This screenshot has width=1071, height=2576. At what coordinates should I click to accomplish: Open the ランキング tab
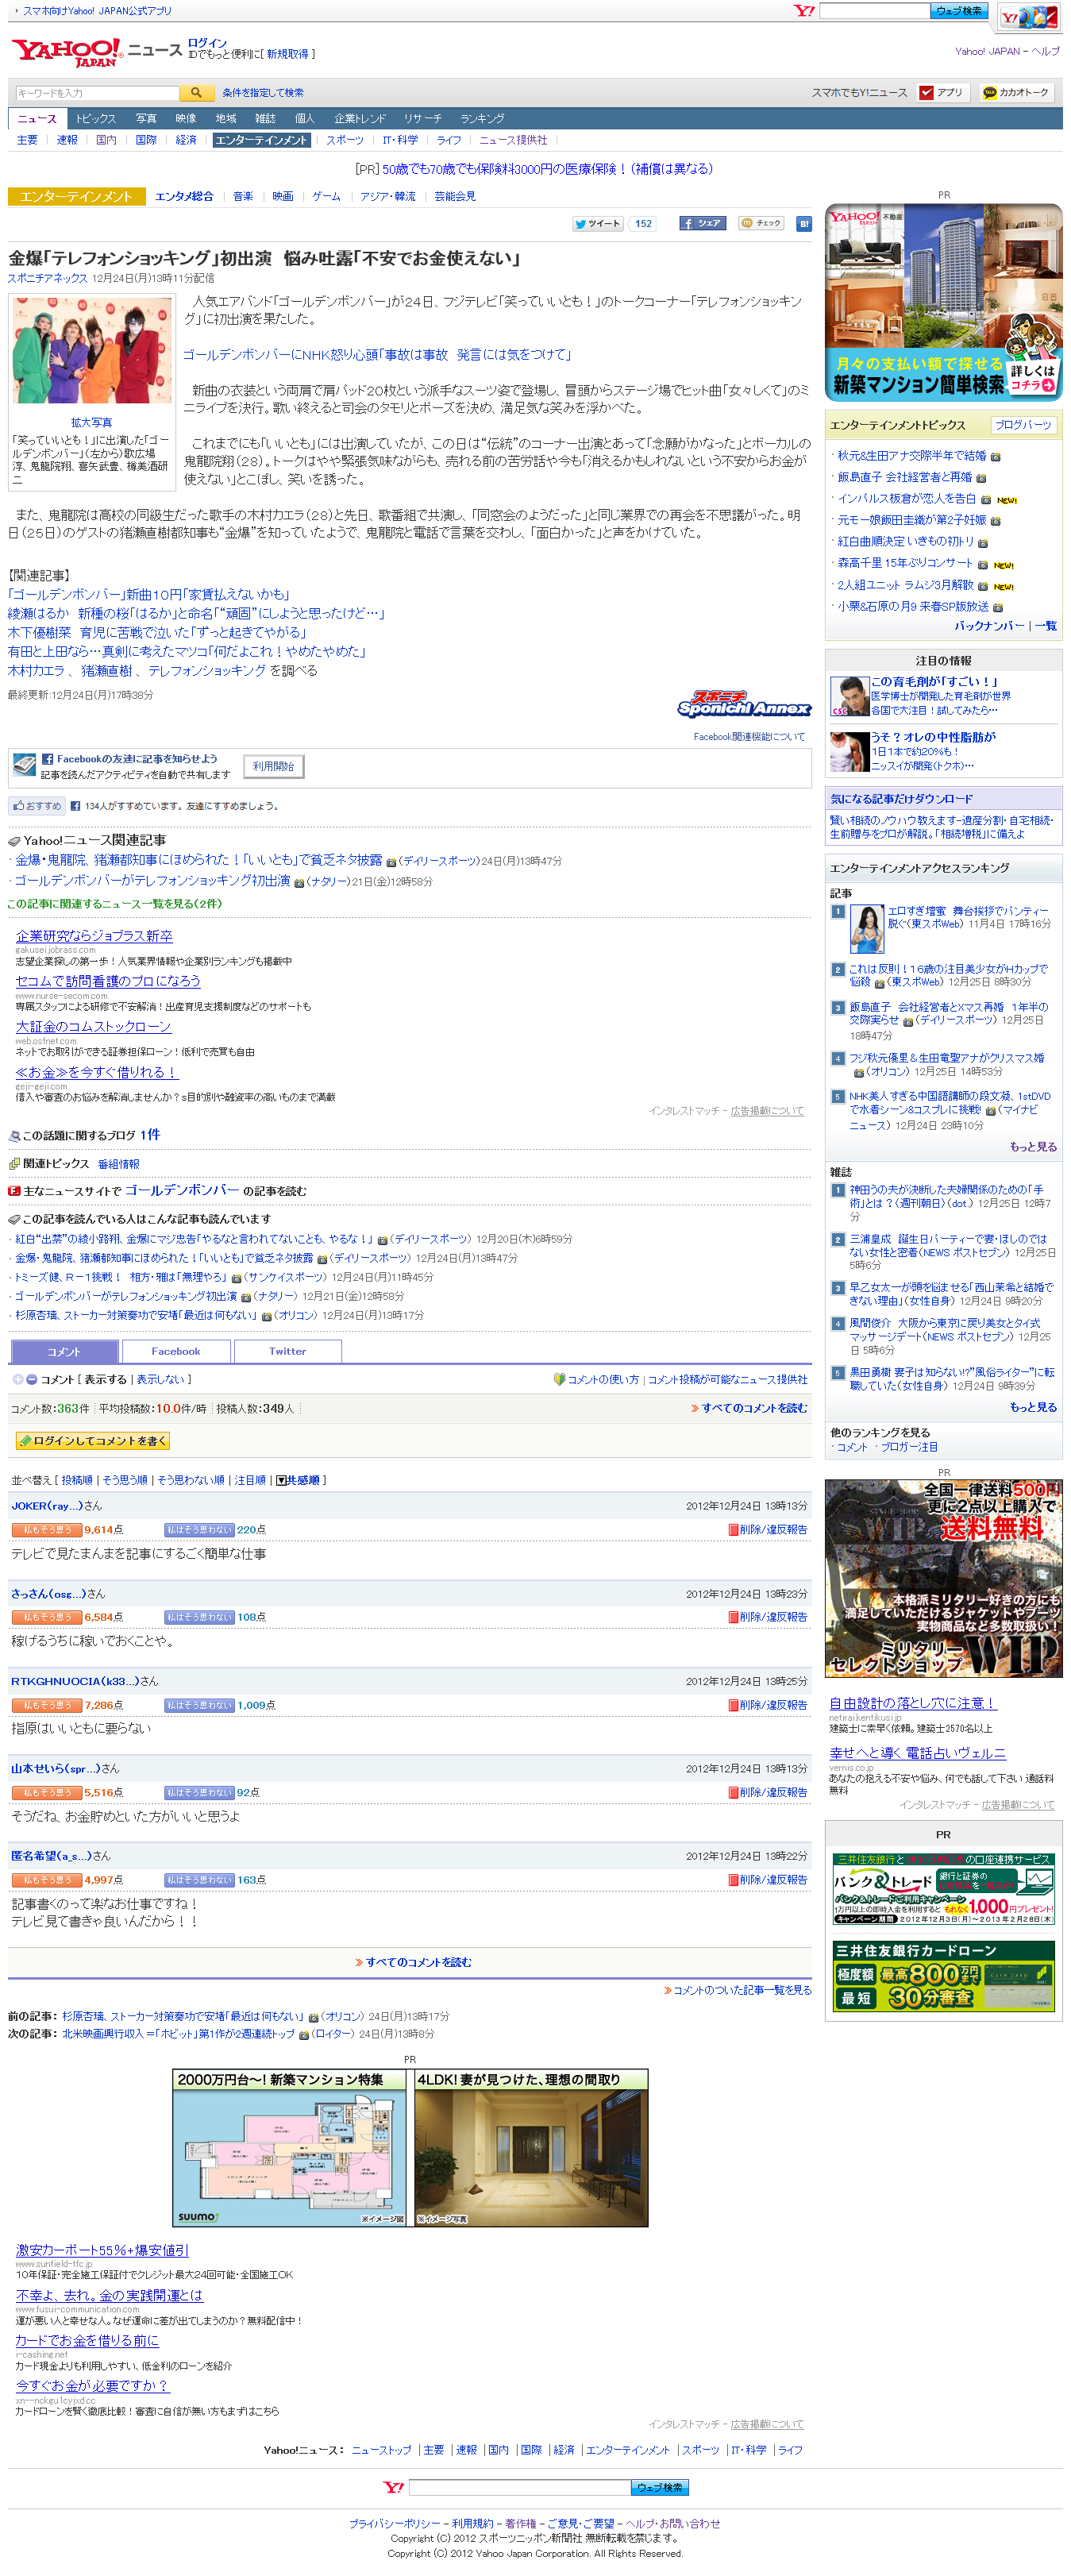(482, 119)
